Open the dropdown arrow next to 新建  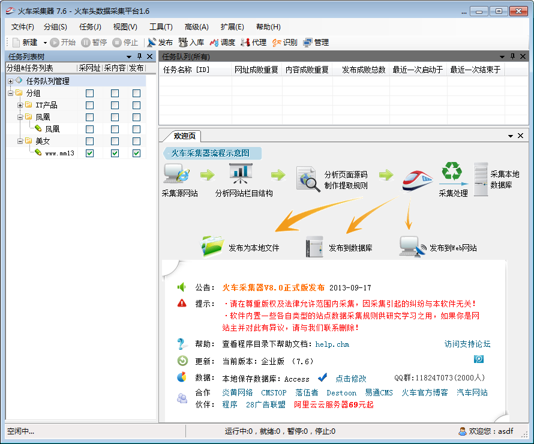[x=45, y=43]
